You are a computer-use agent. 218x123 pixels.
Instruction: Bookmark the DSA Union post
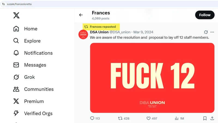click(205, 118)
